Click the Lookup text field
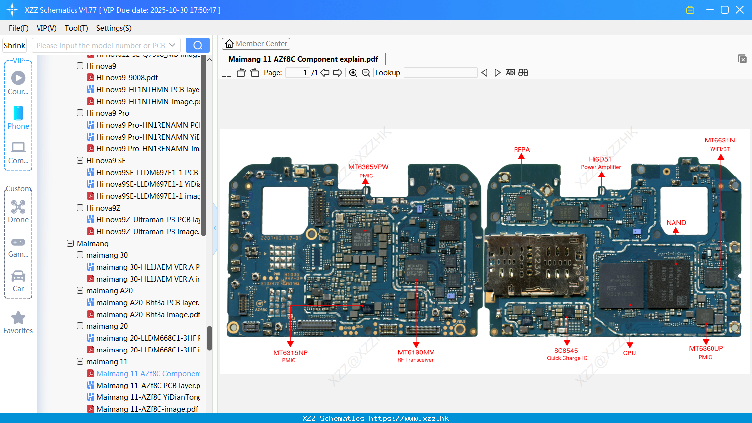This screenshot has width=752, height=423. point(440,73)
